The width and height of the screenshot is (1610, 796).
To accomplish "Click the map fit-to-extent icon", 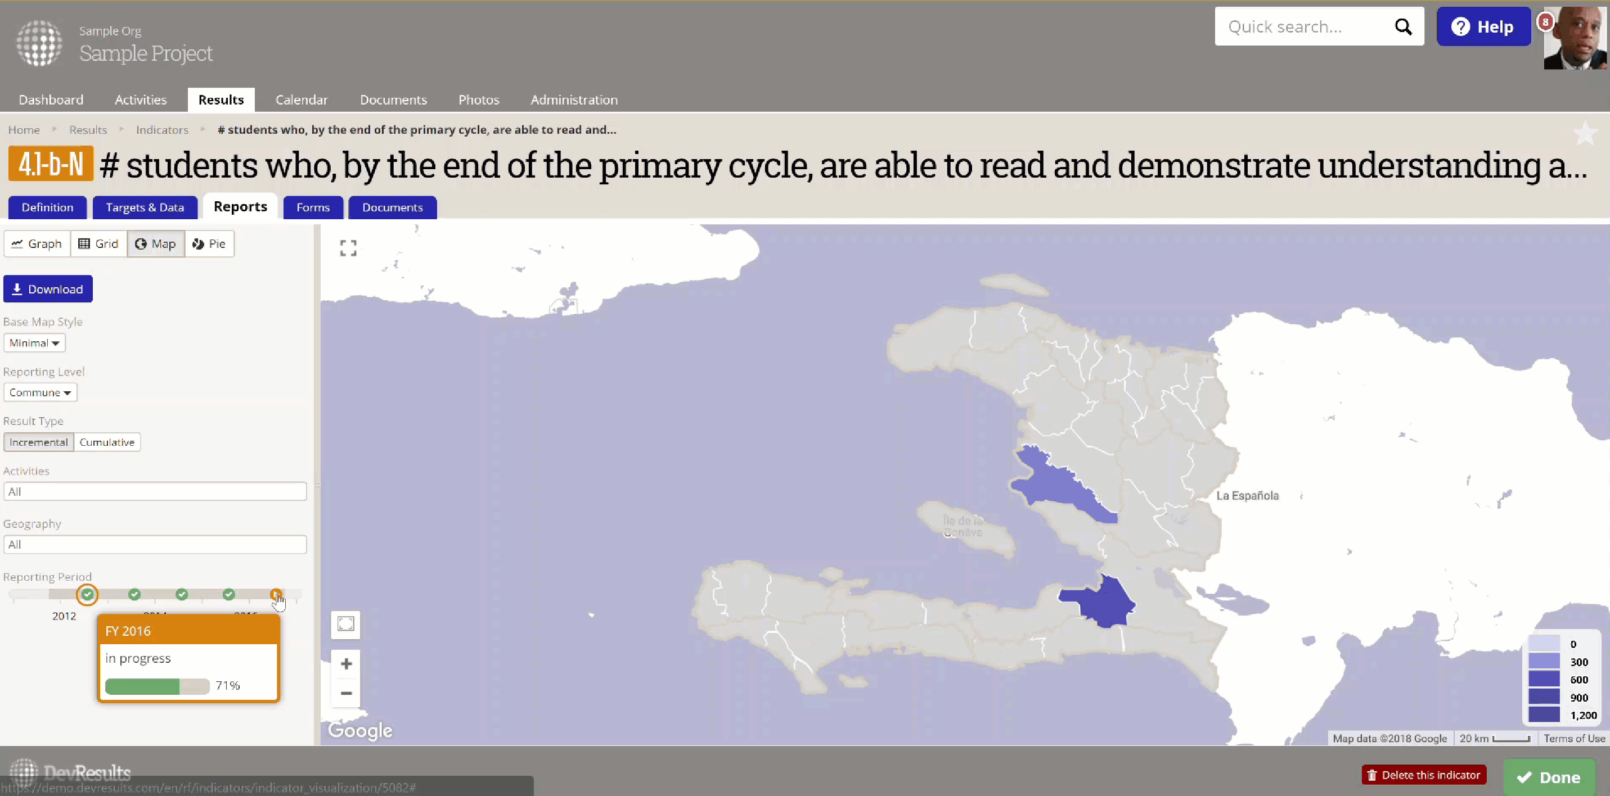I will (x=345, y=623).
